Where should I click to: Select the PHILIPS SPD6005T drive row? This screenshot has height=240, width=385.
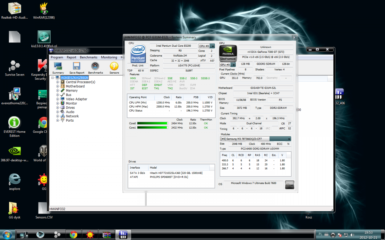point(171,177)
